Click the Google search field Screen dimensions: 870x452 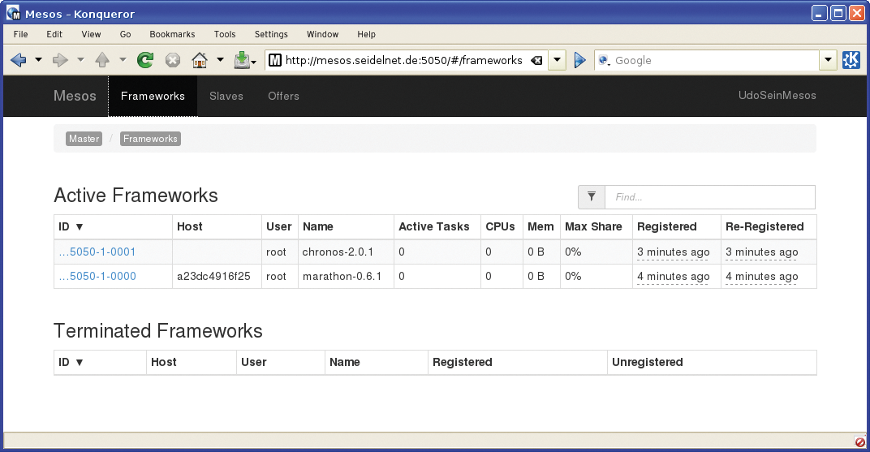(x=715, y=60)
